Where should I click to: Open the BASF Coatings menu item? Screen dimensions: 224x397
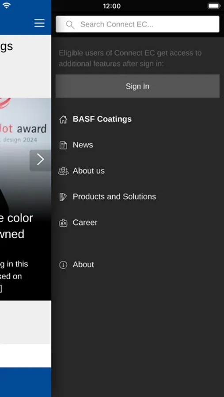point(102,119)
